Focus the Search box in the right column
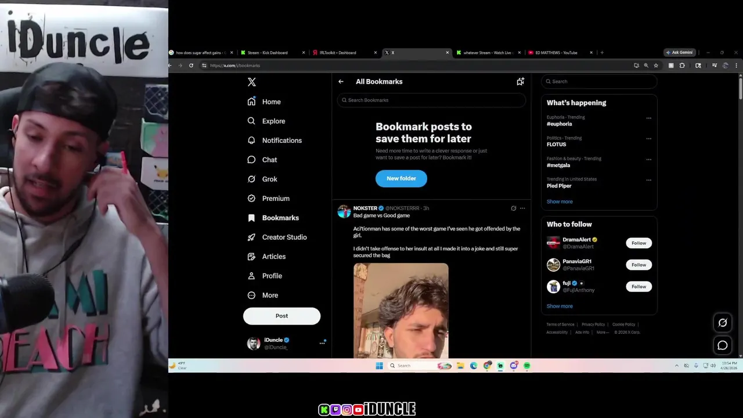The height and width of the screenshot is (418, 743). pyautogui.click(x=599, y=81)
